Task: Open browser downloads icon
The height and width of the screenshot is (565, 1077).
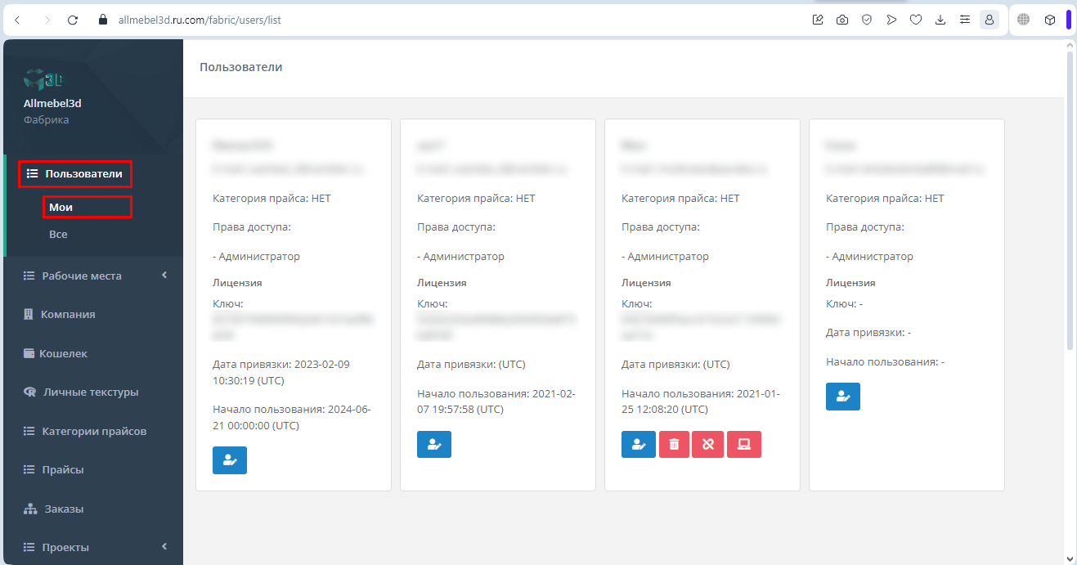Action: (x=940, y=20)
